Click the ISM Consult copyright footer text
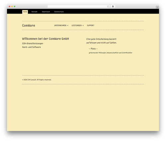The image size is (166, 141). click(37, 80)
